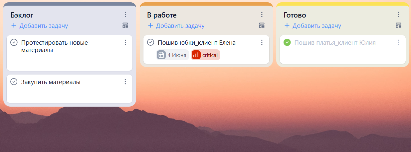
Task: Open the Бэклог column options menu
Action: click(x=125, y=15)
